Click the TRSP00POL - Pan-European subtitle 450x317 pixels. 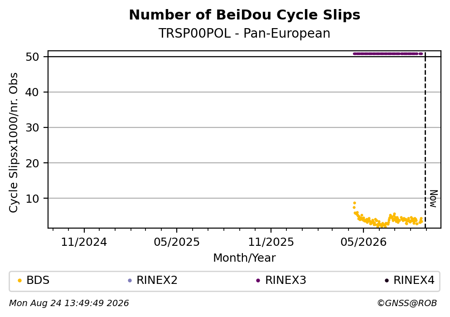click(244, 34)
